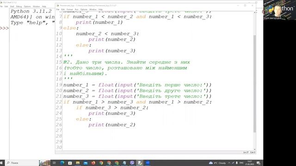Click the presenter video thumbnail

(279, 10)
